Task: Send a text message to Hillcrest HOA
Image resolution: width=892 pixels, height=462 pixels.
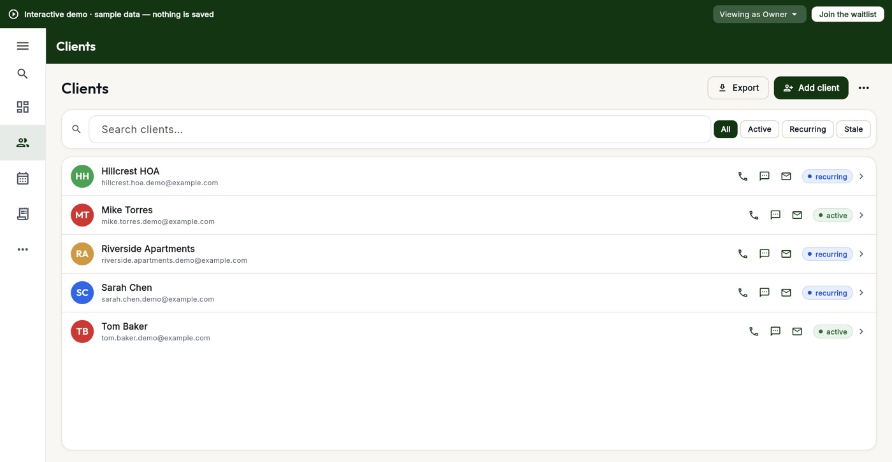Action: click(765, 176)
